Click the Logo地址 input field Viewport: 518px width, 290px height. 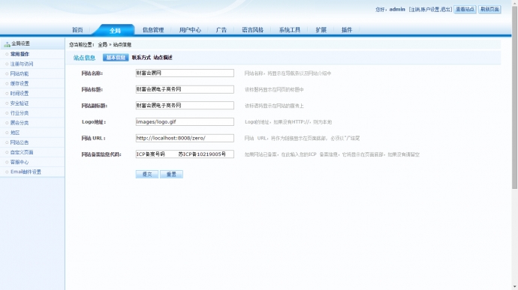185,121
